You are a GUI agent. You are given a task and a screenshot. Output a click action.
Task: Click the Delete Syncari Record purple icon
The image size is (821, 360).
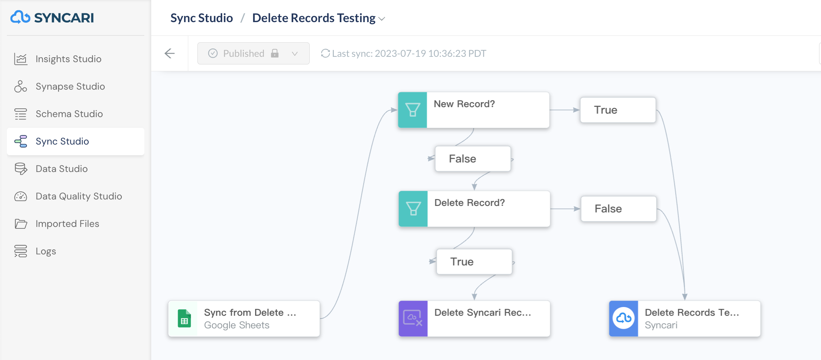tap(413, 318)
